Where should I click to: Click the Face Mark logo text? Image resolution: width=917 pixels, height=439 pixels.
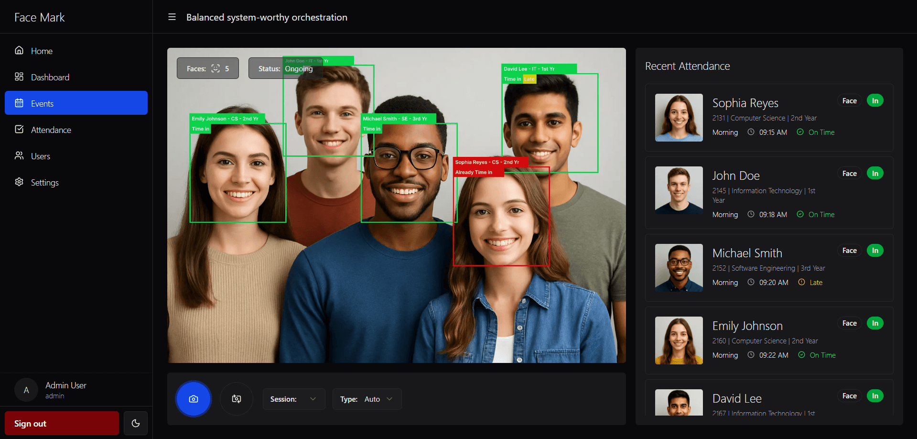tap(40, 17)
